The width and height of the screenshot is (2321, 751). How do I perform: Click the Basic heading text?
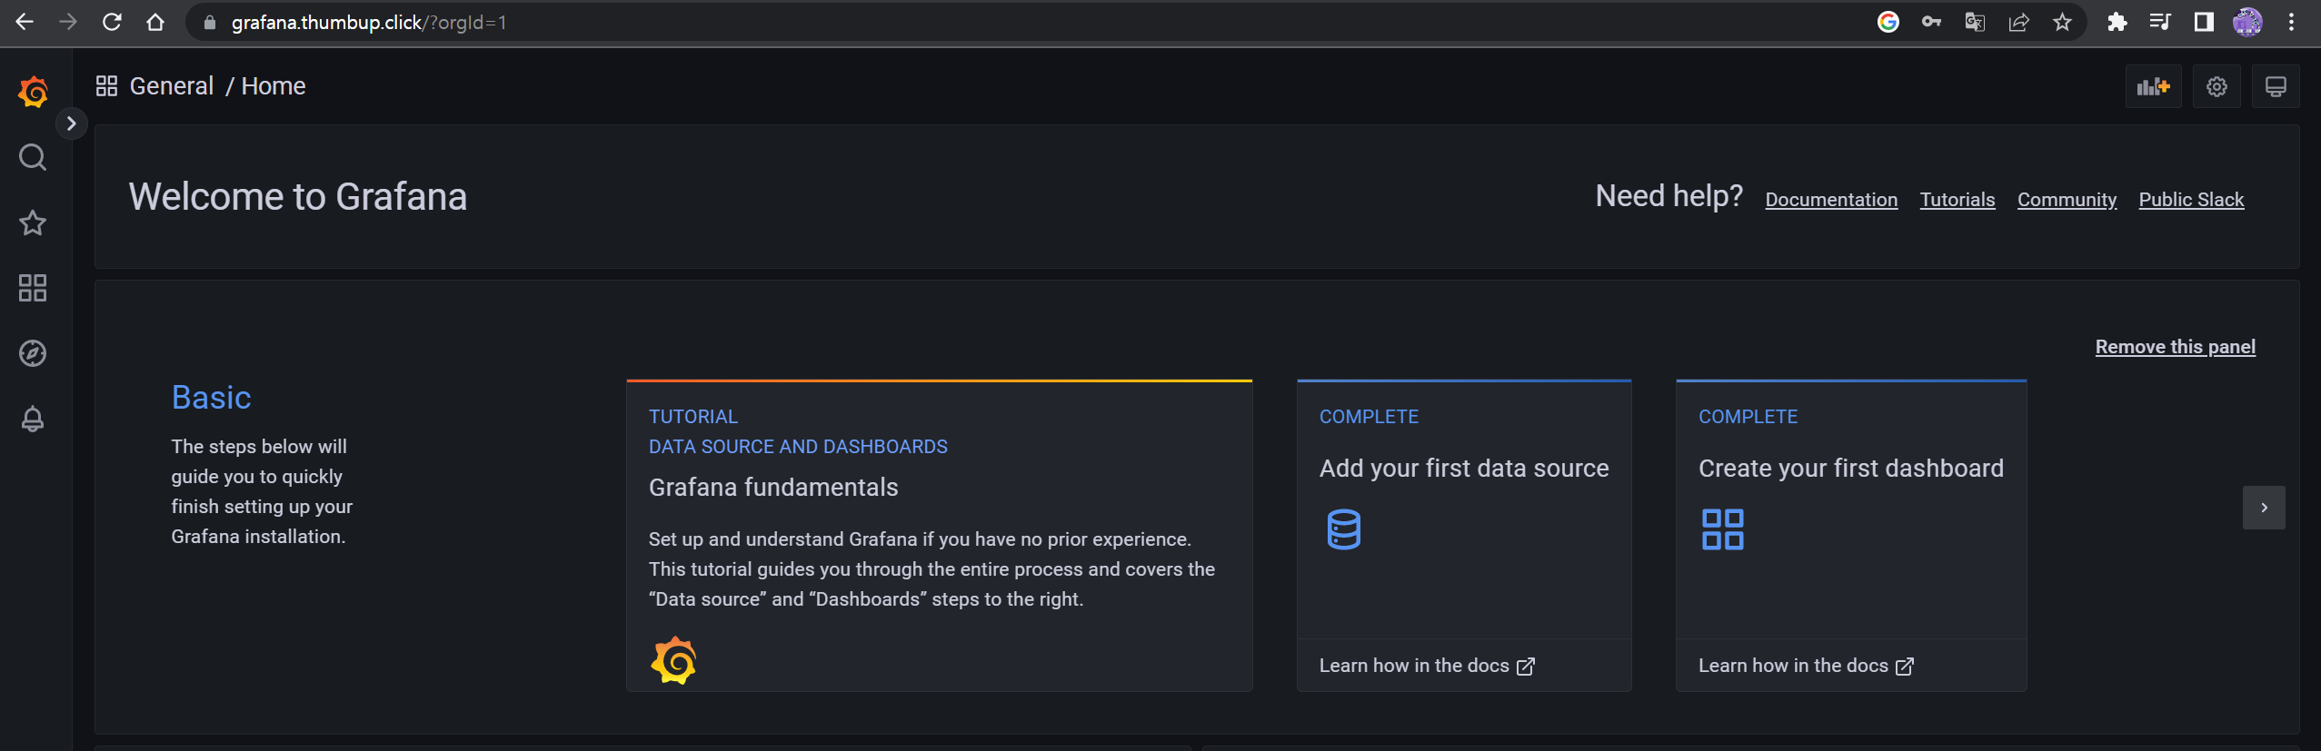click(211, 398)
